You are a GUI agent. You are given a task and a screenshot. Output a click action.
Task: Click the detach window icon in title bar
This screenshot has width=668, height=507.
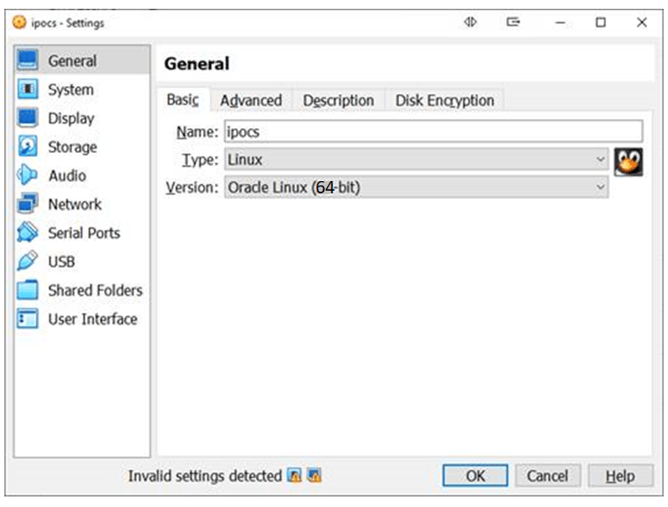tap(513, 22)
